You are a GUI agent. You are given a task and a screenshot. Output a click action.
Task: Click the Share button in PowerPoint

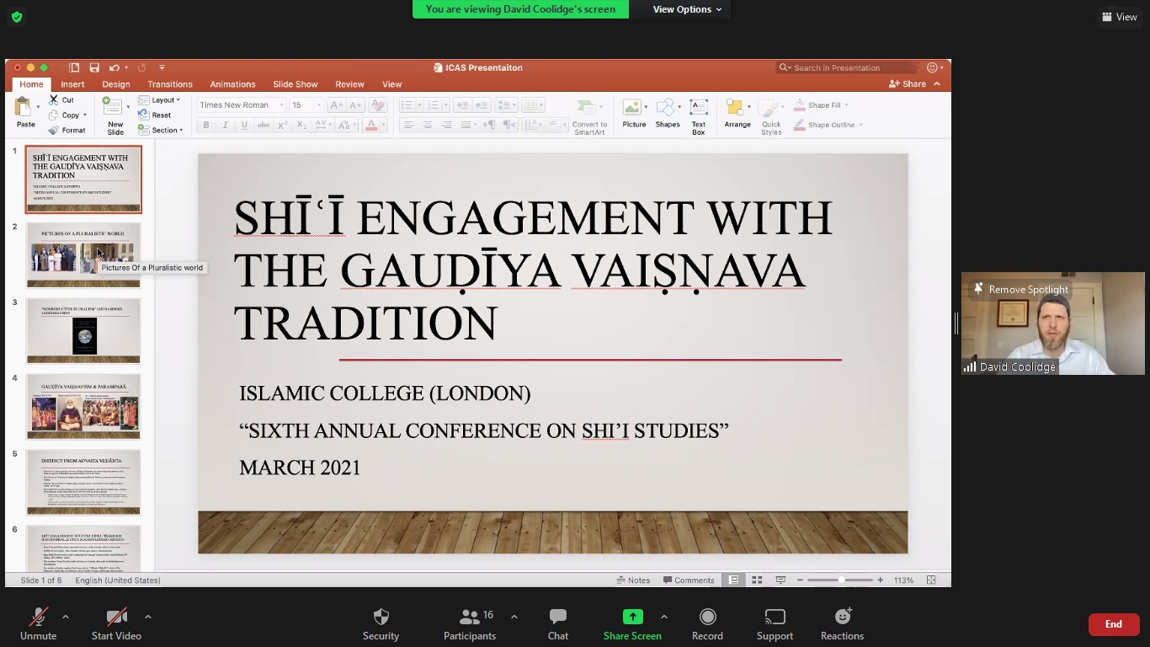coord(908,84)
